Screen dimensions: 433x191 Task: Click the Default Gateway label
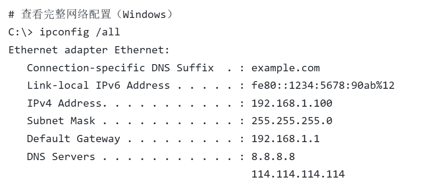[73, 139]
